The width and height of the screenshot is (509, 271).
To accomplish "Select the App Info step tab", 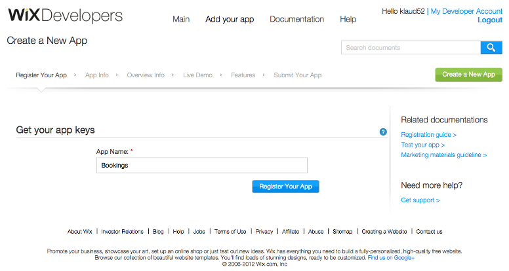I will (96, 75).
